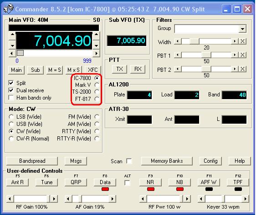Click the TX button in PTT
The image size is (256, 215).
click(119, 69)
